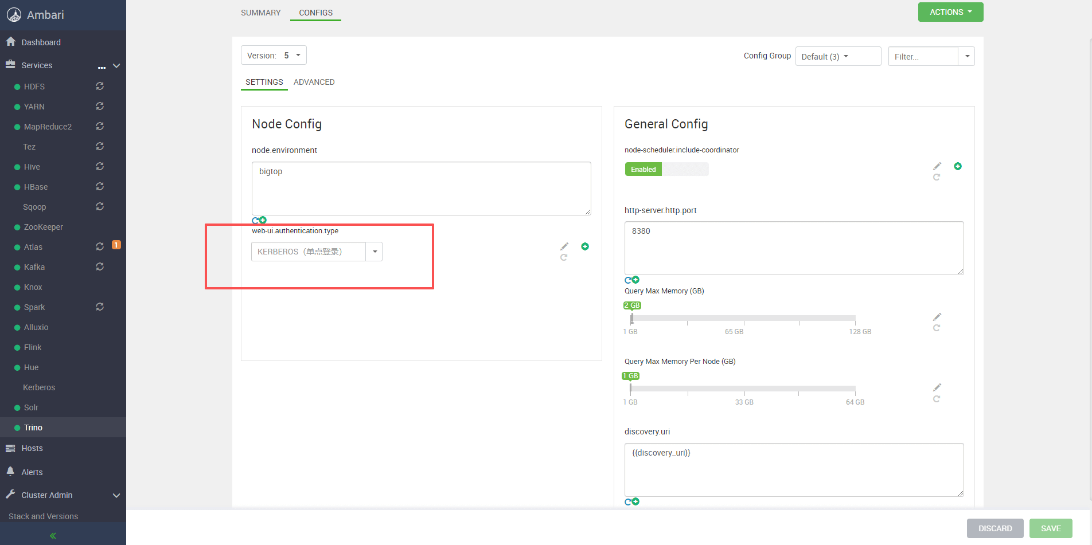Click green plus under discovery.uri field
This screenshot has height=545, width=1092.
(635, 501)
